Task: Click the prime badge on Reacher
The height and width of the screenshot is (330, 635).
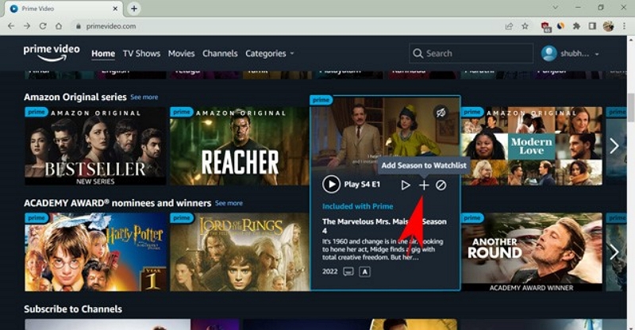Action: [182, 112]
